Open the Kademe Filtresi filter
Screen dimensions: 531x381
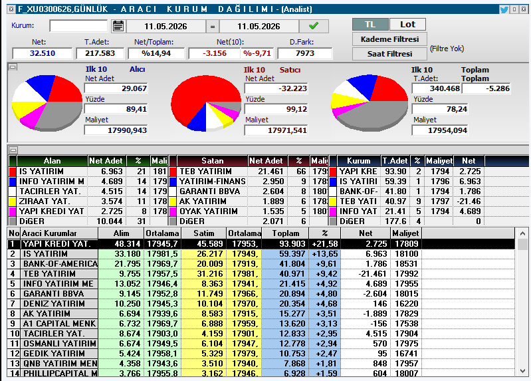(x=389, y=39)
